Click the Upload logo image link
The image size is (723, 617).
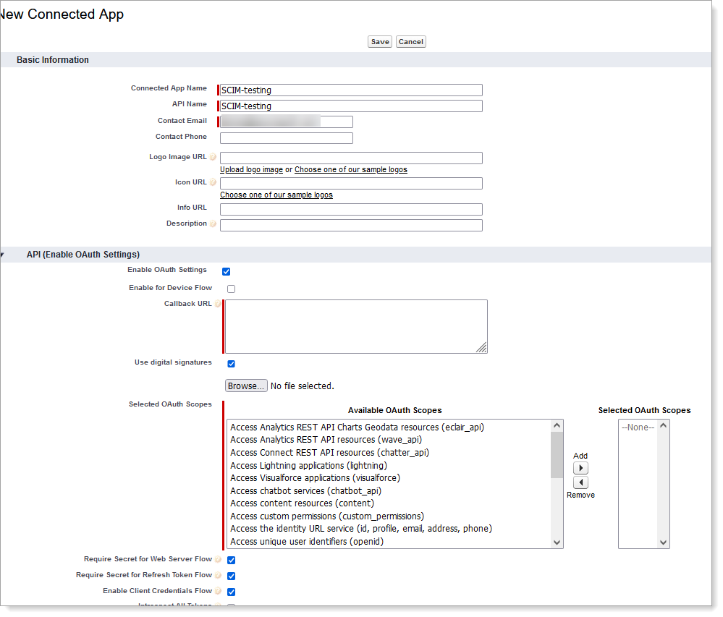click(250, 169)
